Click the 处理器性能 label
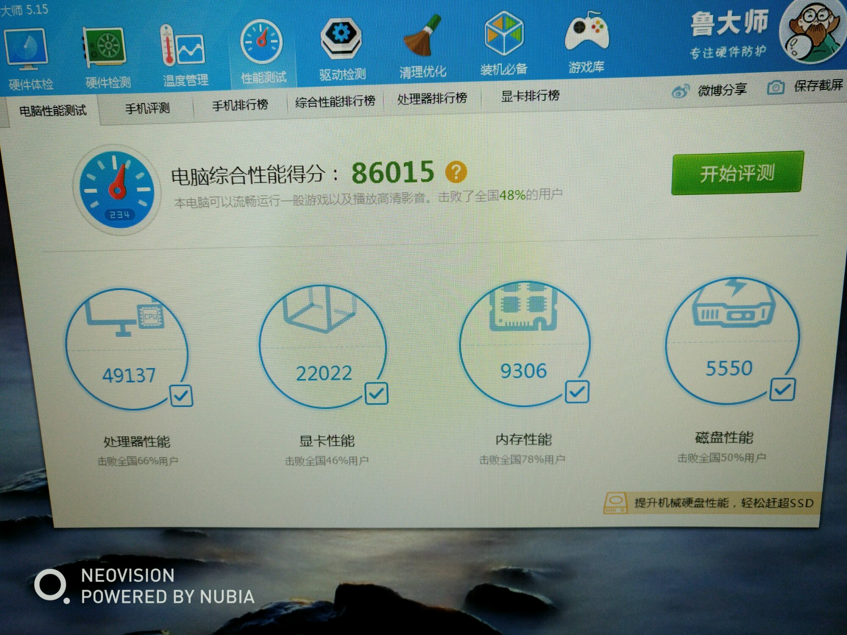The height and width of the screenshot is (635, 847). [x=137, y=442]
